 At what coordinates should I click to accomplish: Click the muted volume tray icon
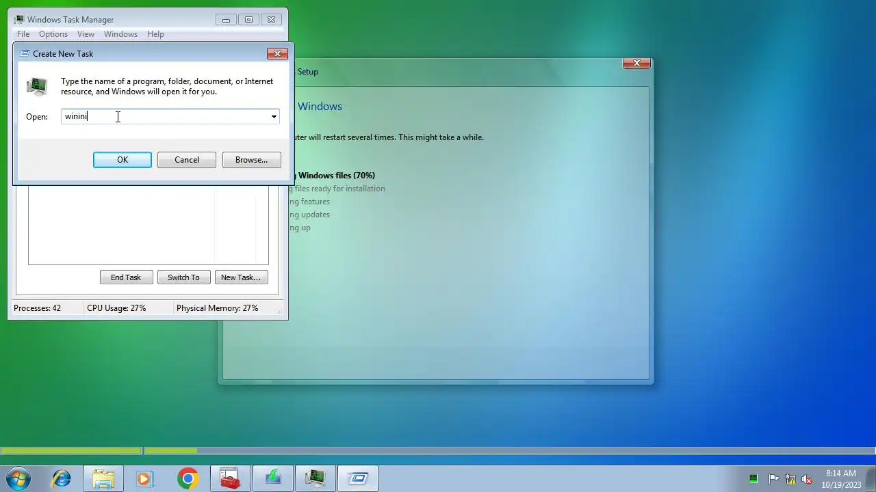click(808, 479)
